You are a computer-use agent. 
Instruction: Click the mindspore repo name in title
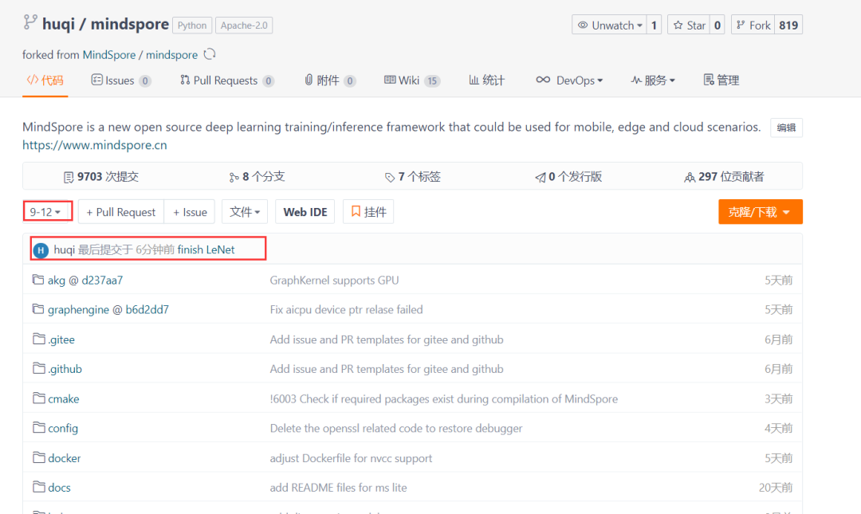(x=130, y=24)
